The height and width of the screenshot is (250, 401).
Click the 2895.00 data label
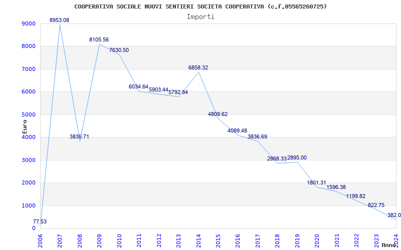(297, 158)
